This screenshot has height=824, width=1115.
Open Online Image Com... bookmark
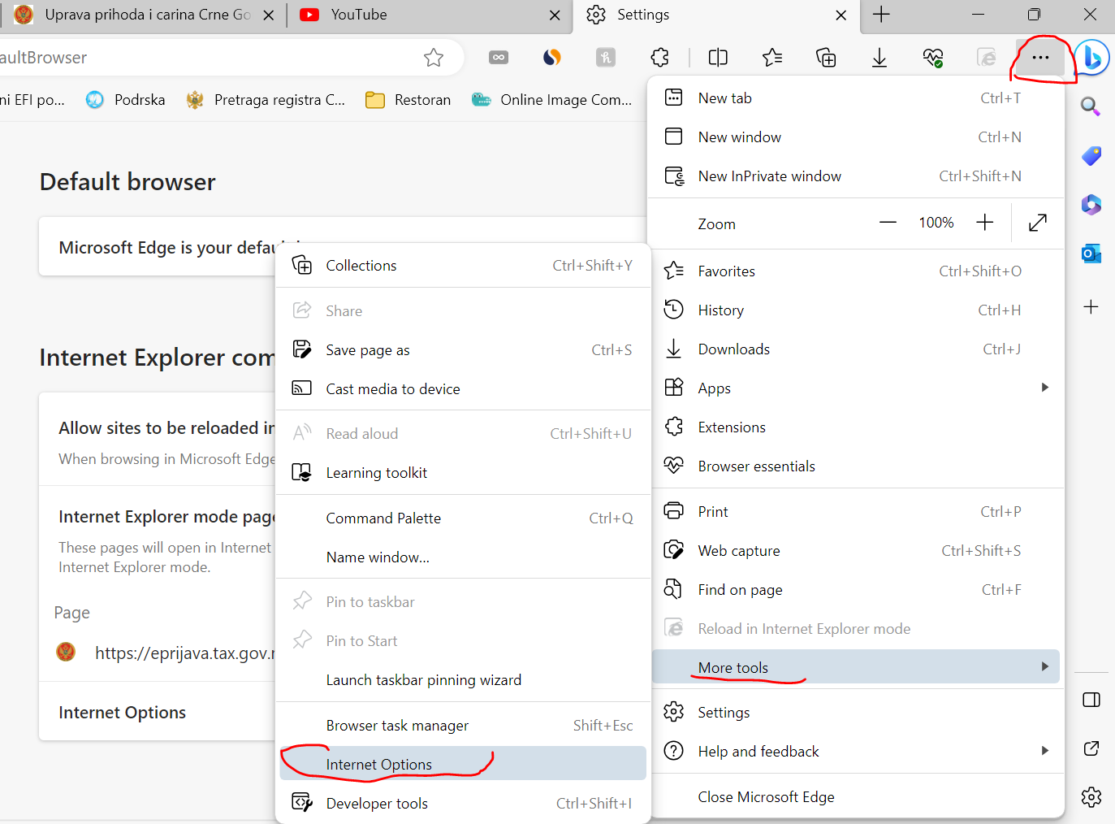click(552, 100)
